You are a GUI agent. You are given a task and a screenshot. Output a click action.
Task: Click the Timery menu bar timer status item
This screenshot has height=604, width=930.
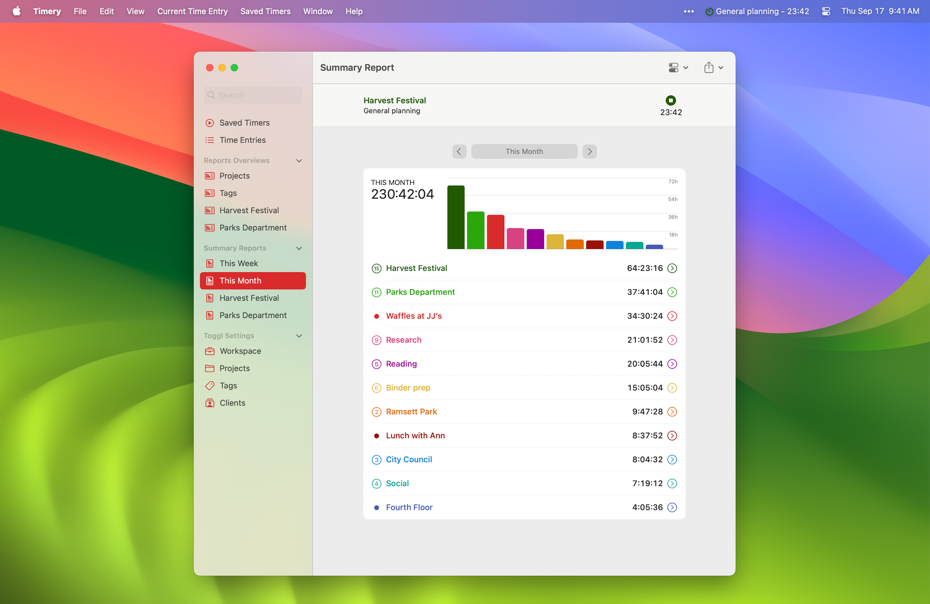coord(757,11)
